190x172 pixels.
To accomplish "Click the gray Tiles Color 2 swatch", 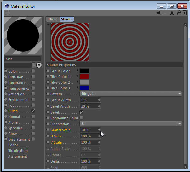I will (x=84, y=82).
